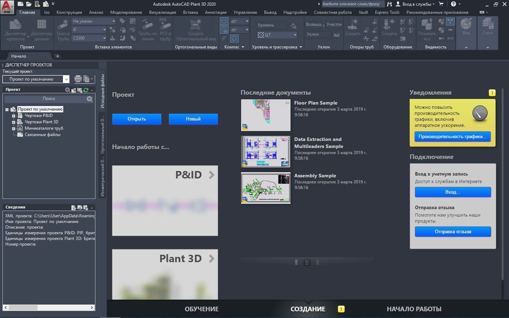Click the Трубы по линии icon
Image resolution: width=509 pixels, height=318 pixels.
(148, 30)
